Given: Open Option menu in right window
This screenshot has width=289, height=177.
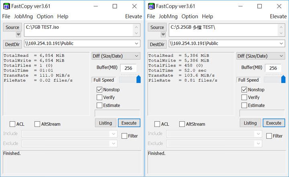Looking at the screenshot, I should pos(189,16).
